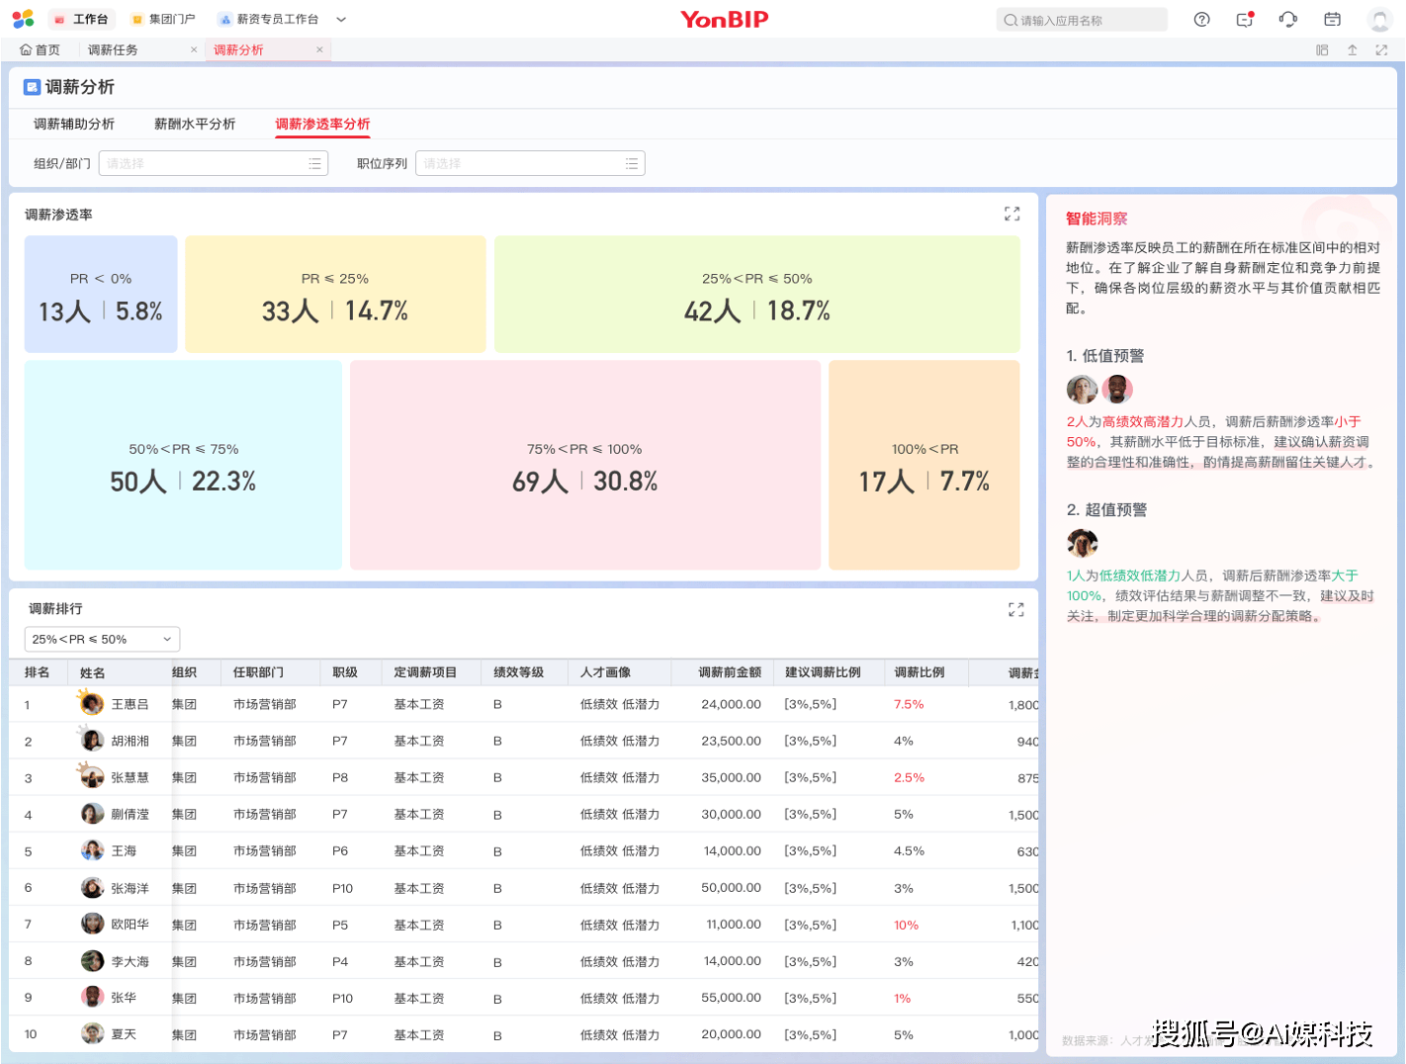Select the pink 75%<PR≤100% penetration tile
Image resolution: width=1406 pixels, height=1064 pixels.
tap(584, 465)
